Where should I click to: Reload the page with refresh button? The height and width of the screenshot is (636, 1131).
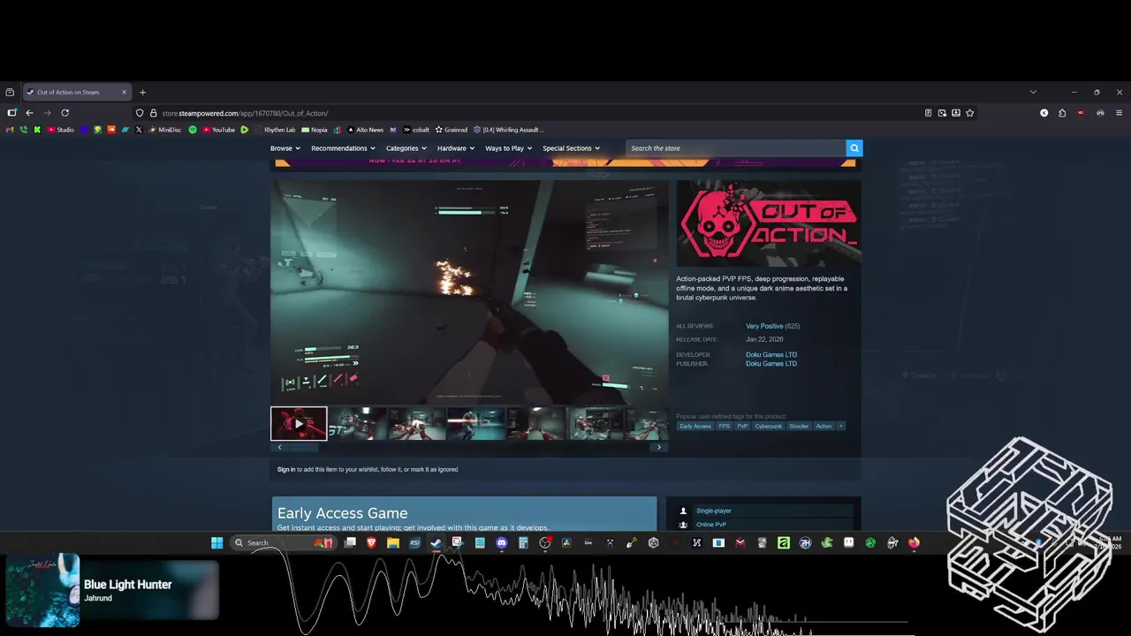65,113
